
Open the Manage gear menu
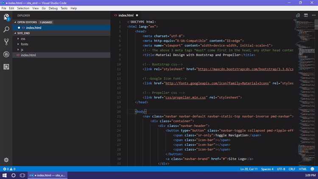(x=6, y=160)
